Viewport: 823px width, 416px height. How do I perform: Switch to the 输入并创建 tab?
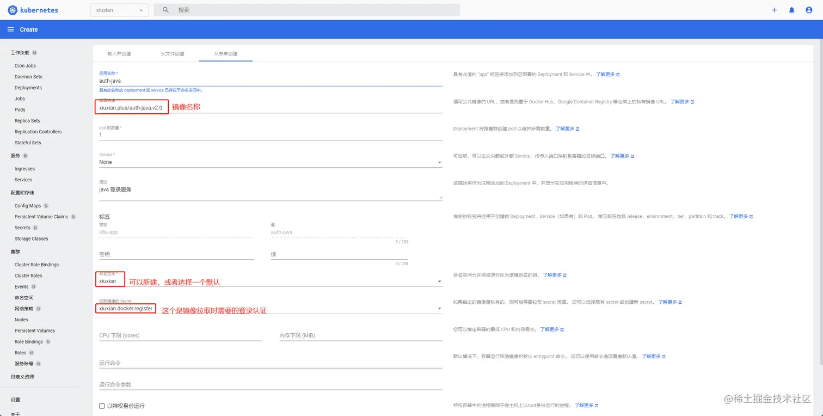click(x=119, y=53)
